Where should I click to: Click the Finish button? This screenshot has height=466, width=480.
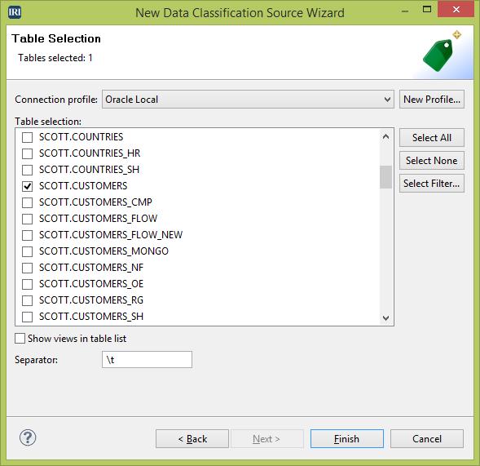click(x=347, y=439)
